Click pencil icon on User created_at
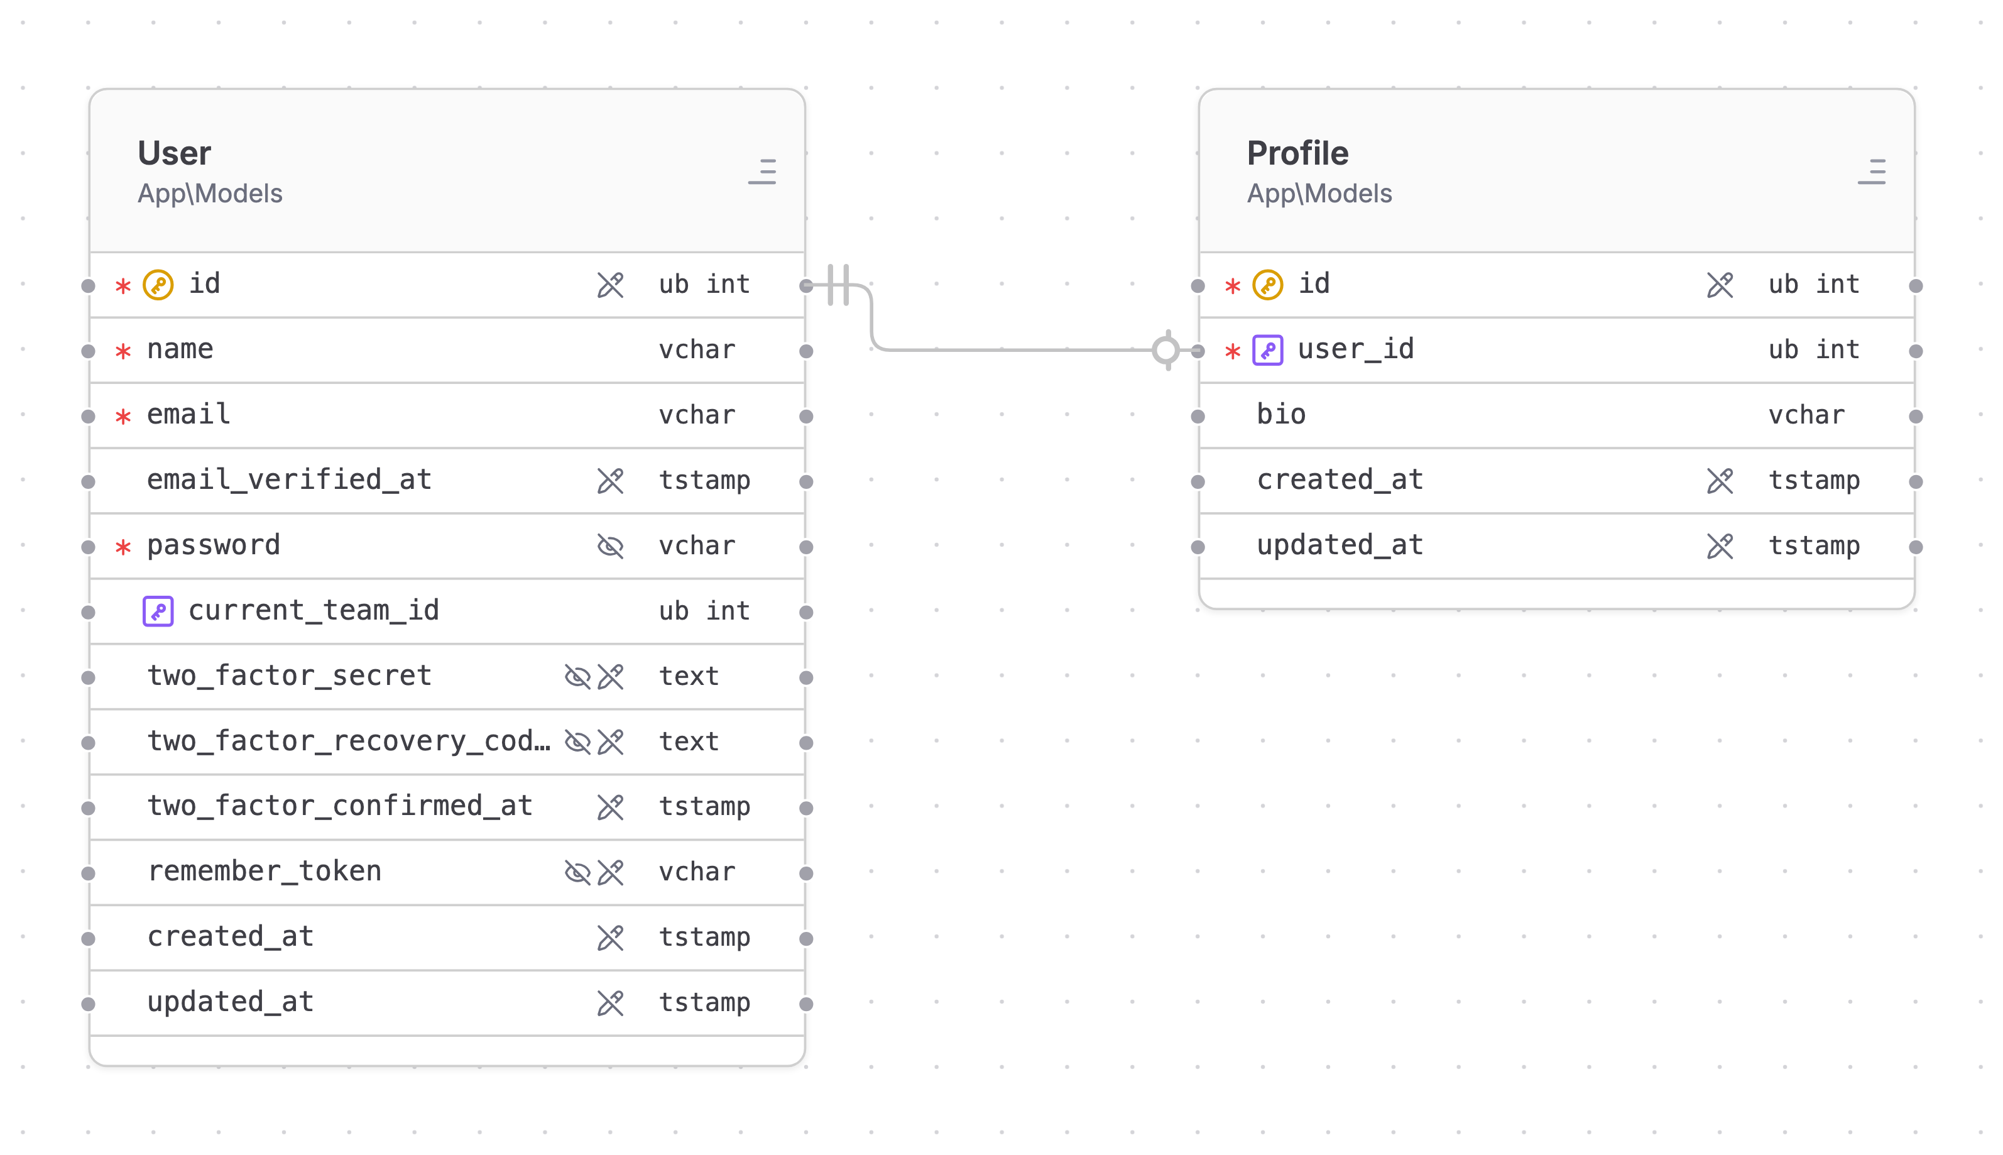 610,938
